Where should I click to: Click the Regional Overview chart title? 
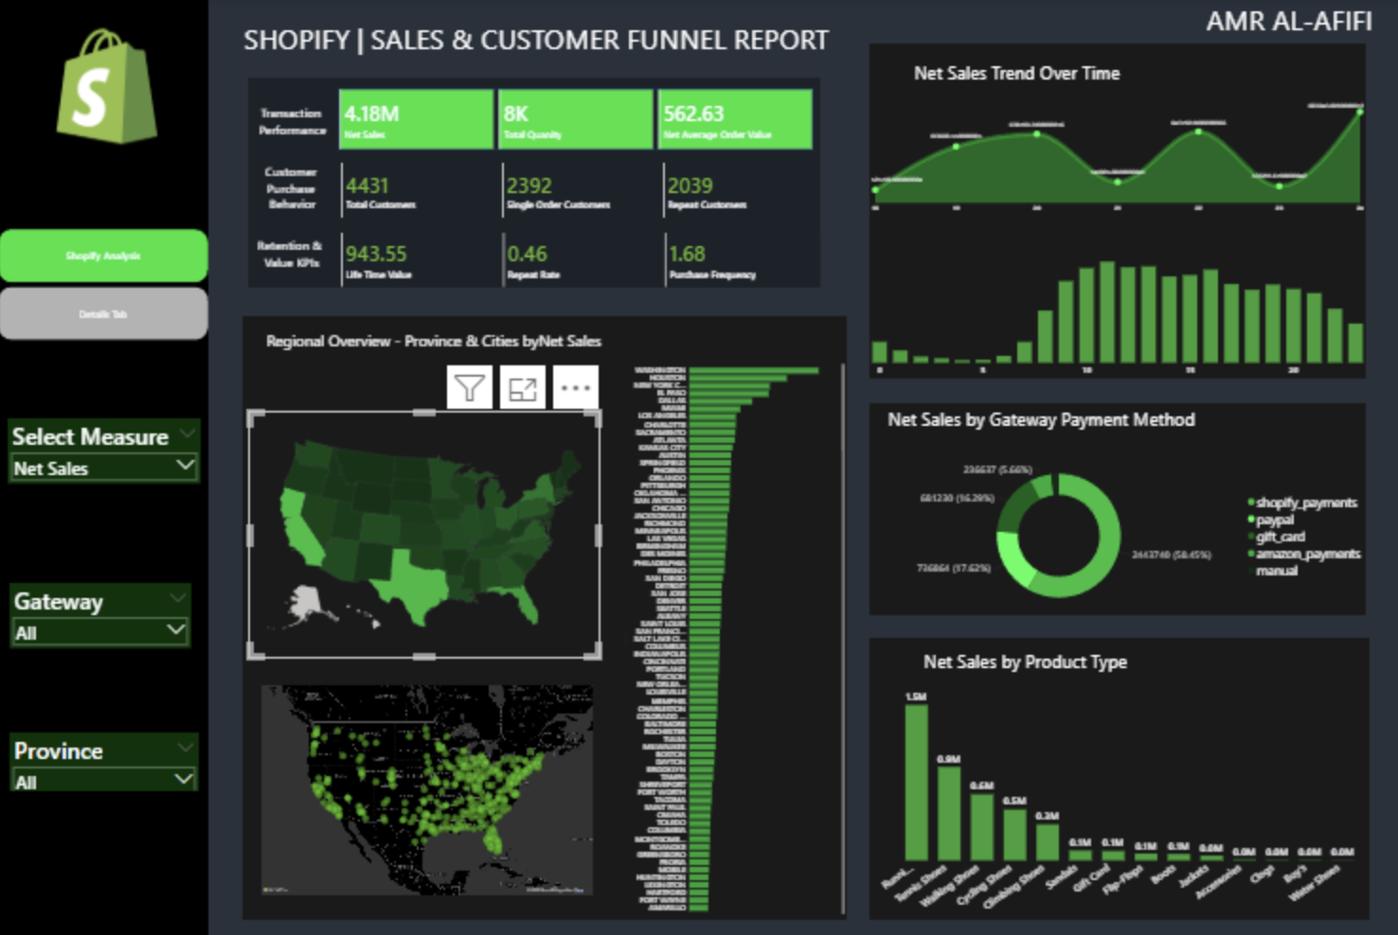point(433,341)
